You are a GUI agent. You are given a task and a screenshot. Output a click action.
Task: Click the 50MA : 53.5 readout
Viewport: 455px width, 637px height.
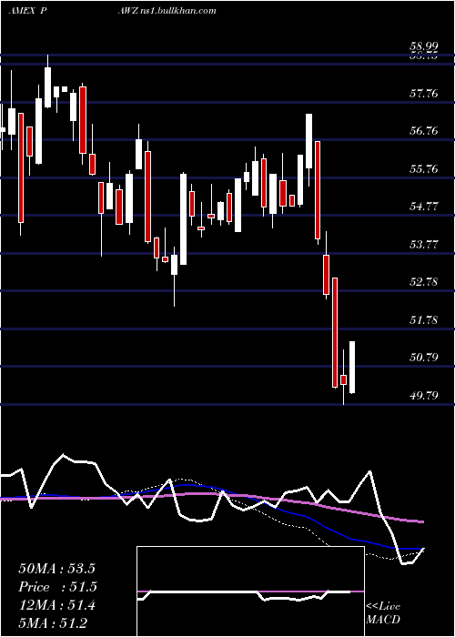[56, 569]
